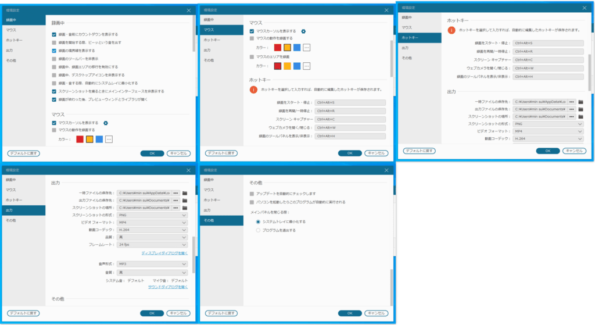Enable the ビーッという音を出す checkbox
The height and width of the screenshot is (325, 595).
click(54, 42)
